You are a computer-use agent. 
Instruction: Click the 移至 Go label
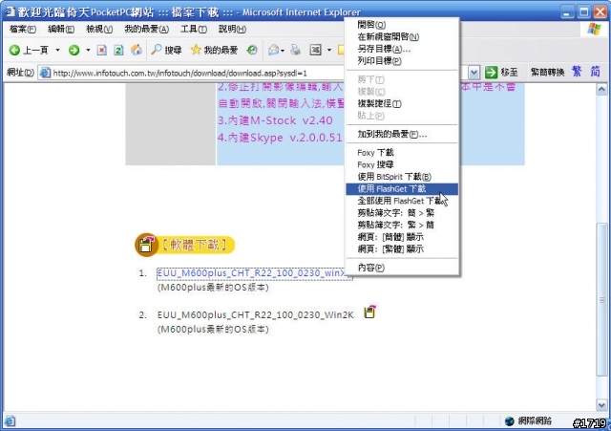click(x=509, y=73)
